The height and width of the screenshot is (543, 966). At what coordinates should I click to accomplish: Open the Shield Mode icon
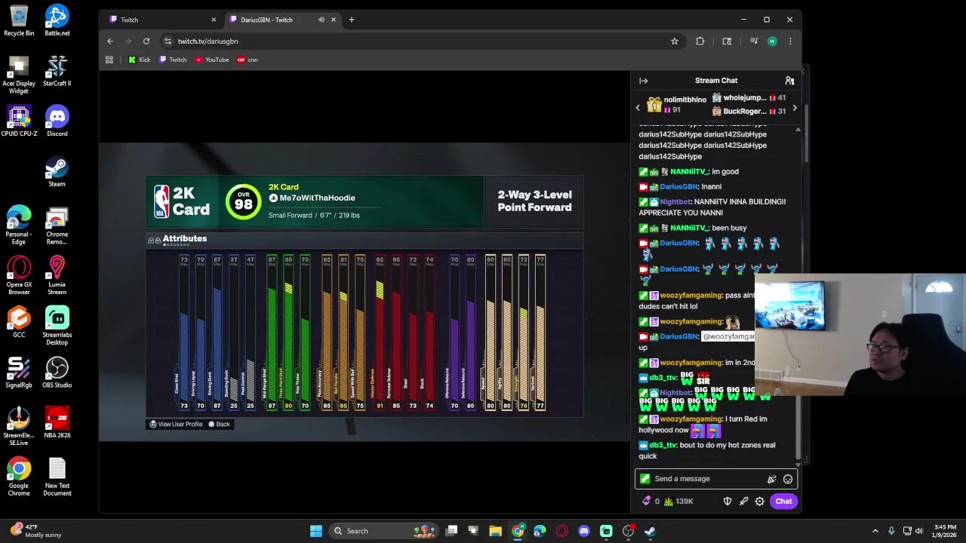tap(728, 501)
